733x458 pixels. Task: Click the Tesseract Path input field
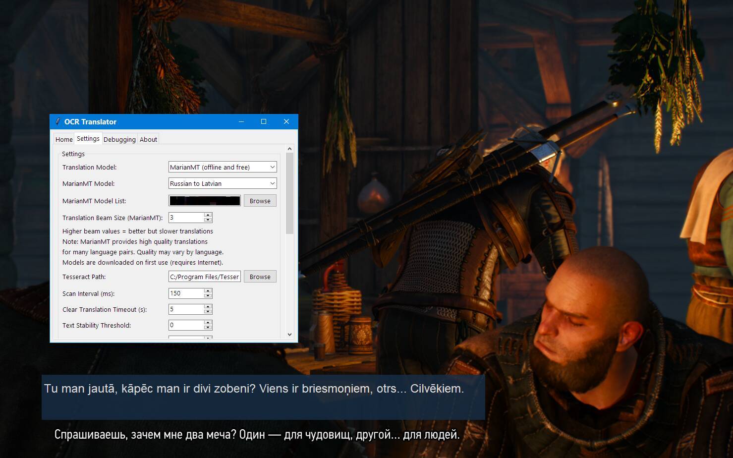(x=205, y=277)
